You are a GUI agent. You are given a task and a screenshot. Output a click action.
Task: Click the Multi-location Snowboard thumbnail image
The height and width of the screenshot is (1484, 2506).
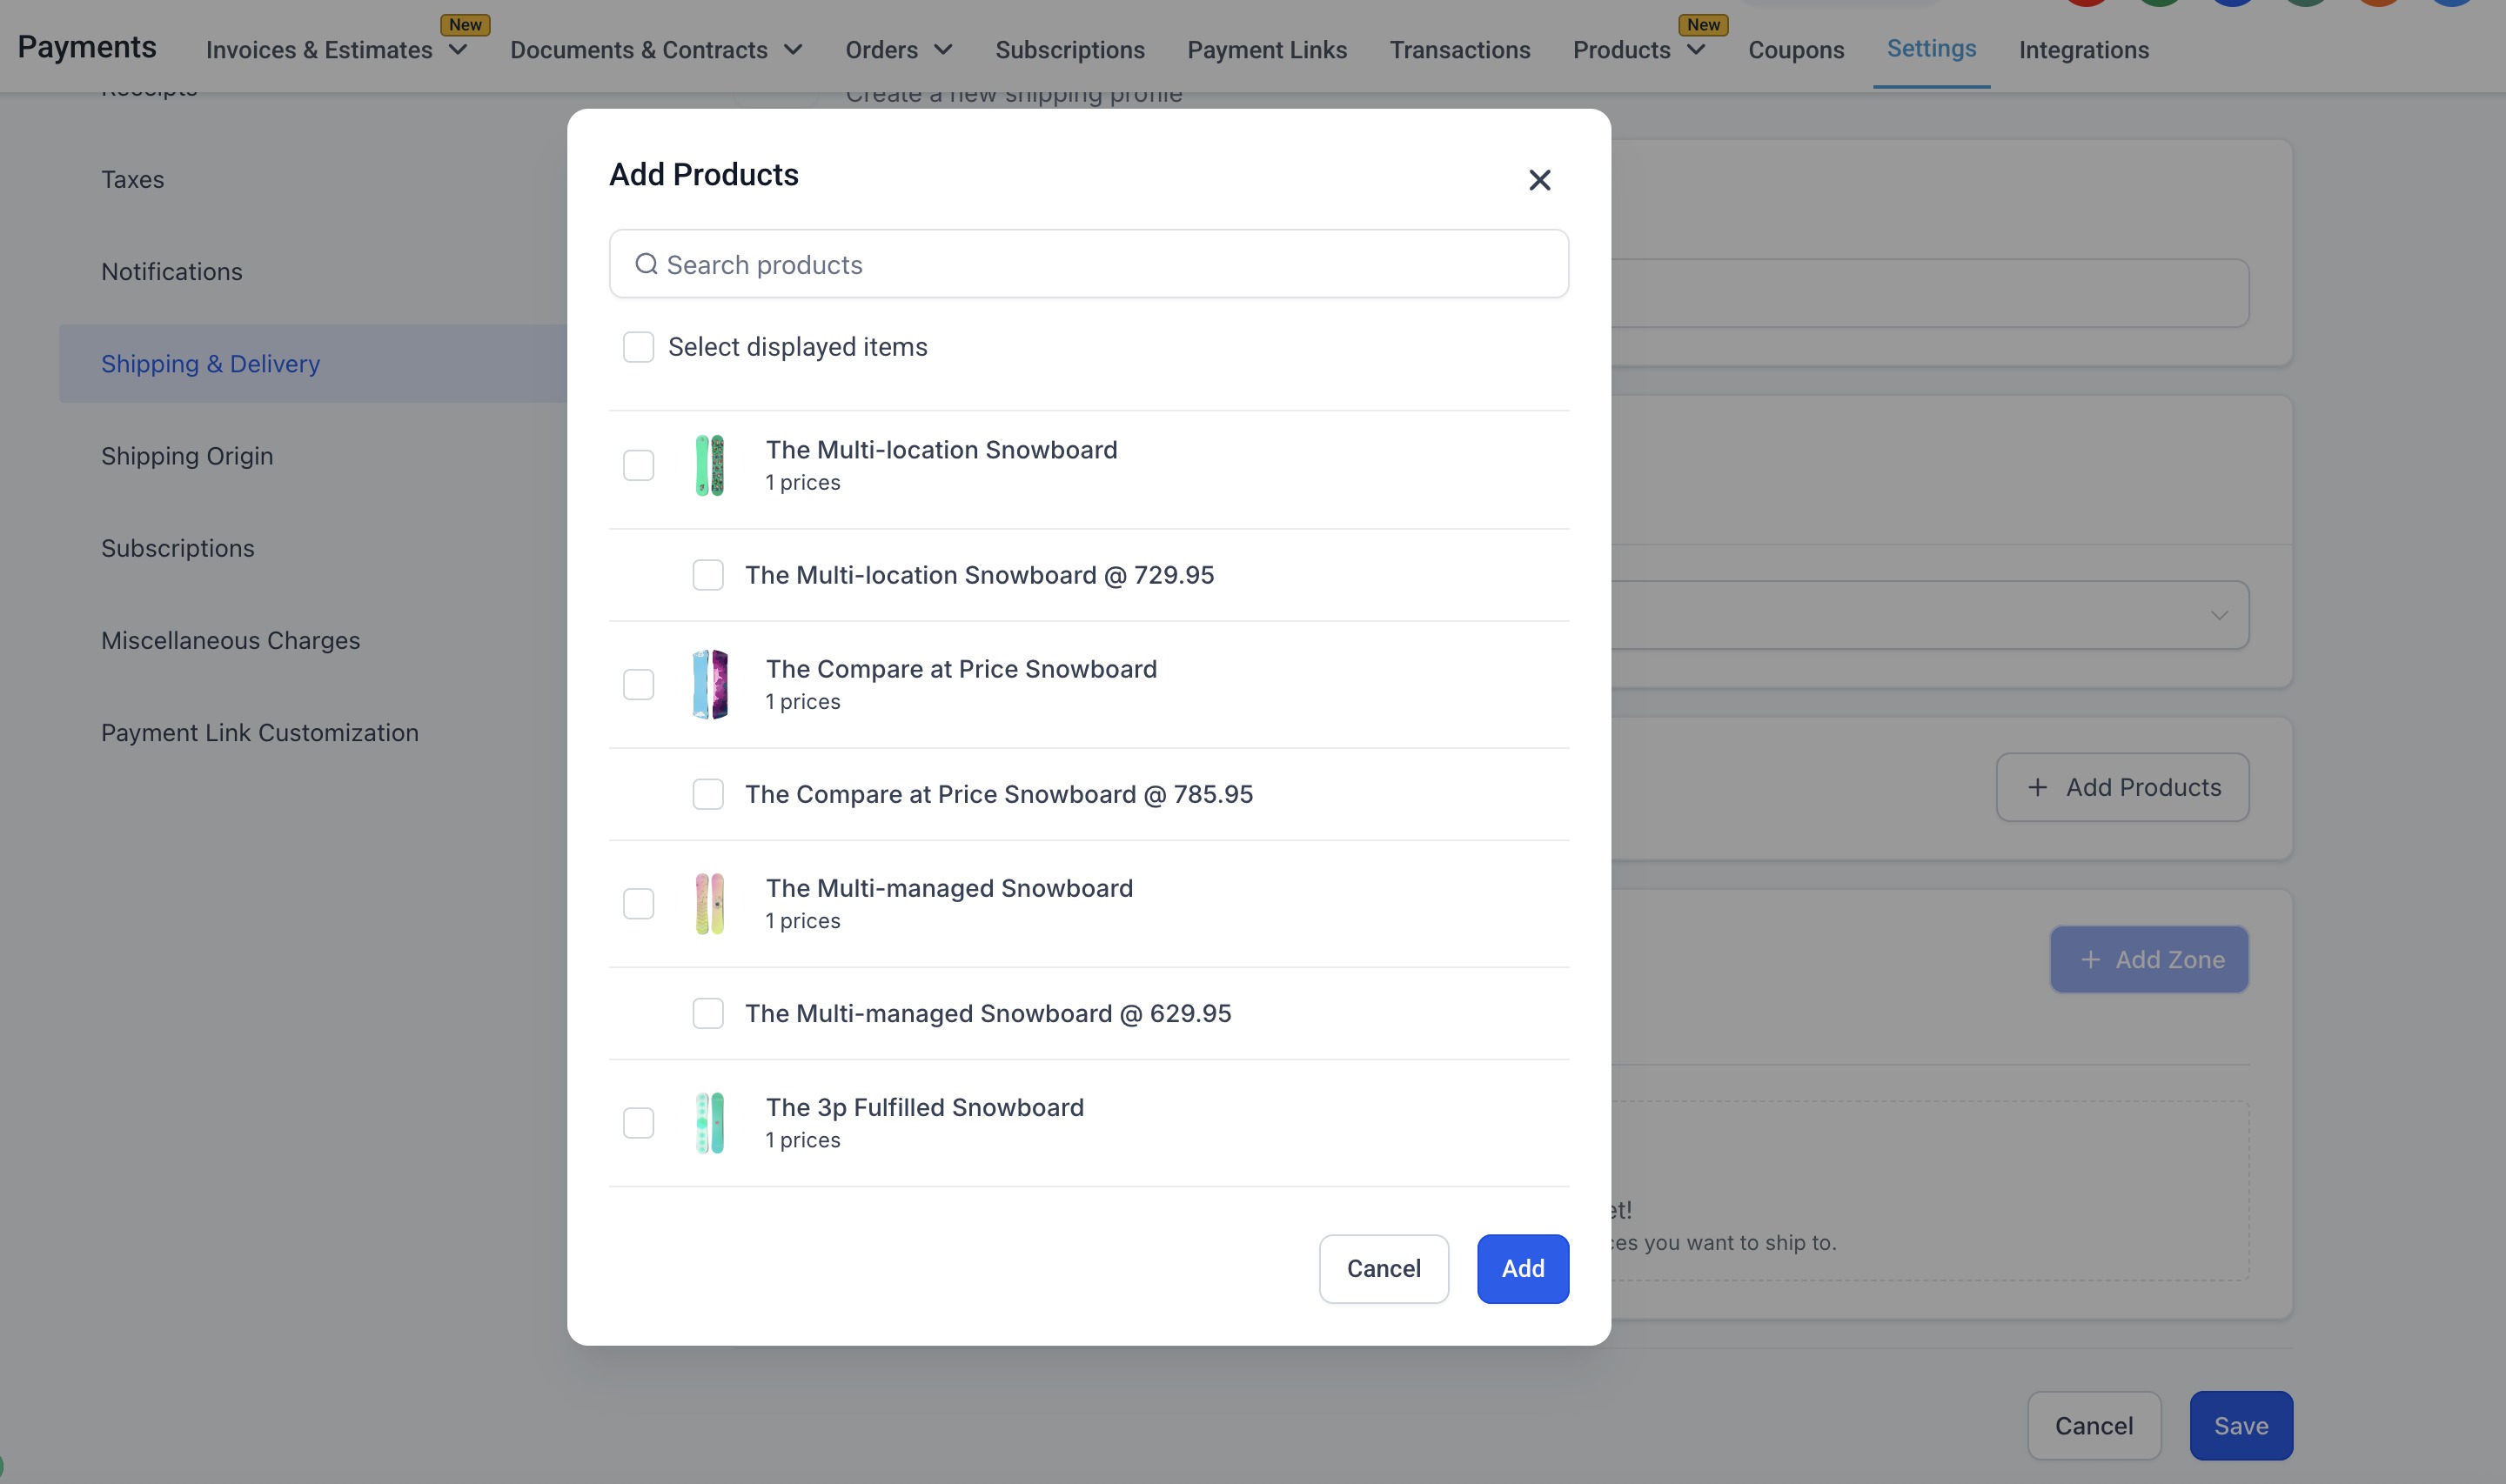click(709, 465)
